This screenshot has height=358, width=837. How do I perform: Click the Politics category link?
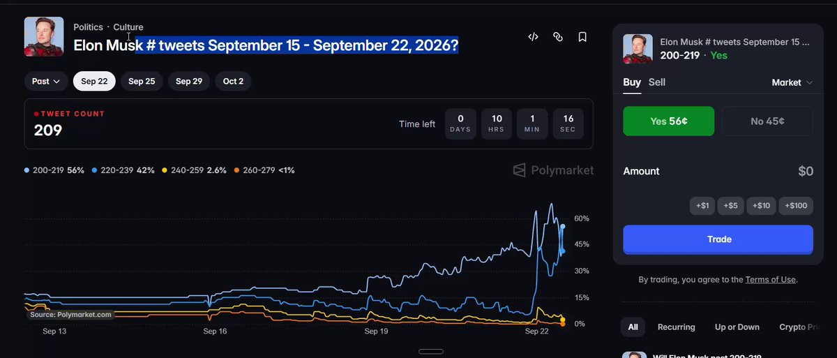(88, 27)
